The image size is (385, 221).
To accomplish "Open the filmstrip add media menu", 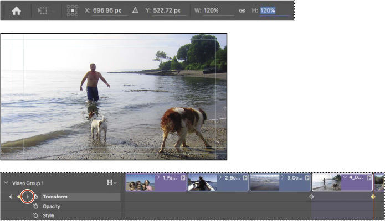I will click(x=111, y=182).
